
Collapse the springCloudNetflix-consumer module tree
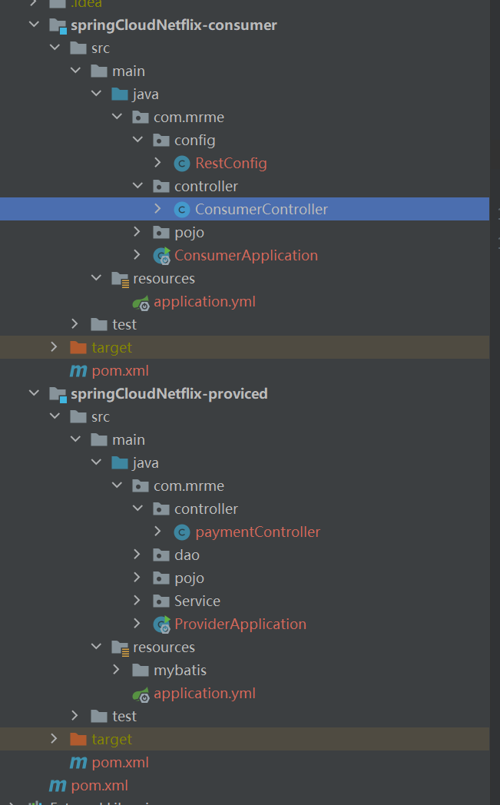[33, 25]
